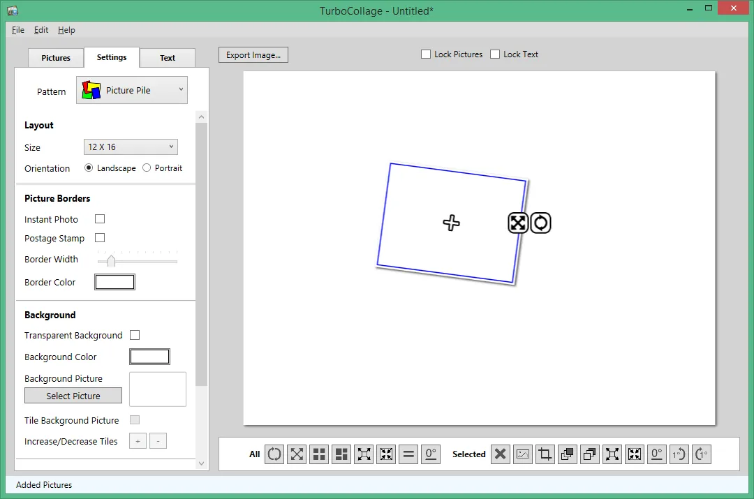The image size is (754, 499).
Task: Open the Background Color swatch
Action: click(x=149, y=357)
